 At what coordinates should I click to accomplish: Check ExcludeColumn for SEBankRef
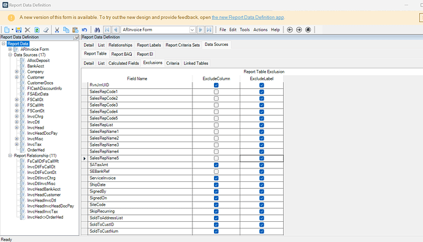point(216,172)
